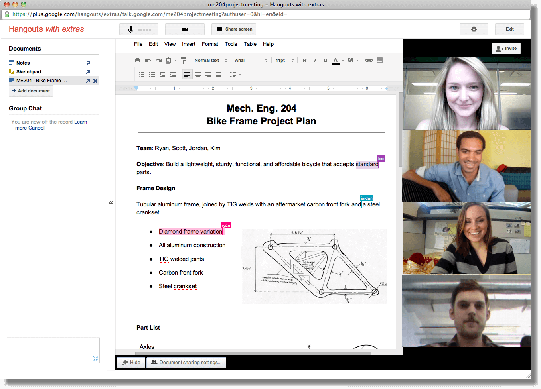Click the insert image icon

coord(379,61)
